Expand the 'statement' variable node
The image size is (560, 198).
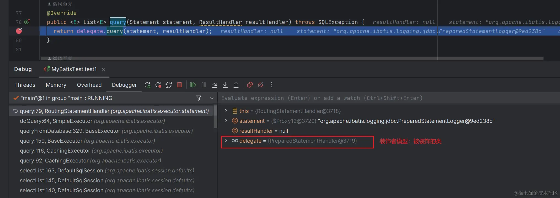[226, 121]
